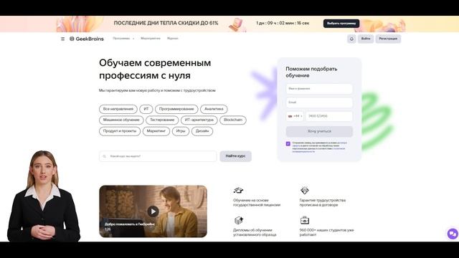The height and width of the screenshot is (258, 459).
Task: Click the GeekBrains logo
Action: [87, 39]
